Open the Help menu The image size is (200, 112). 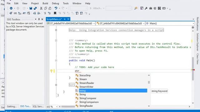(87, 3)
